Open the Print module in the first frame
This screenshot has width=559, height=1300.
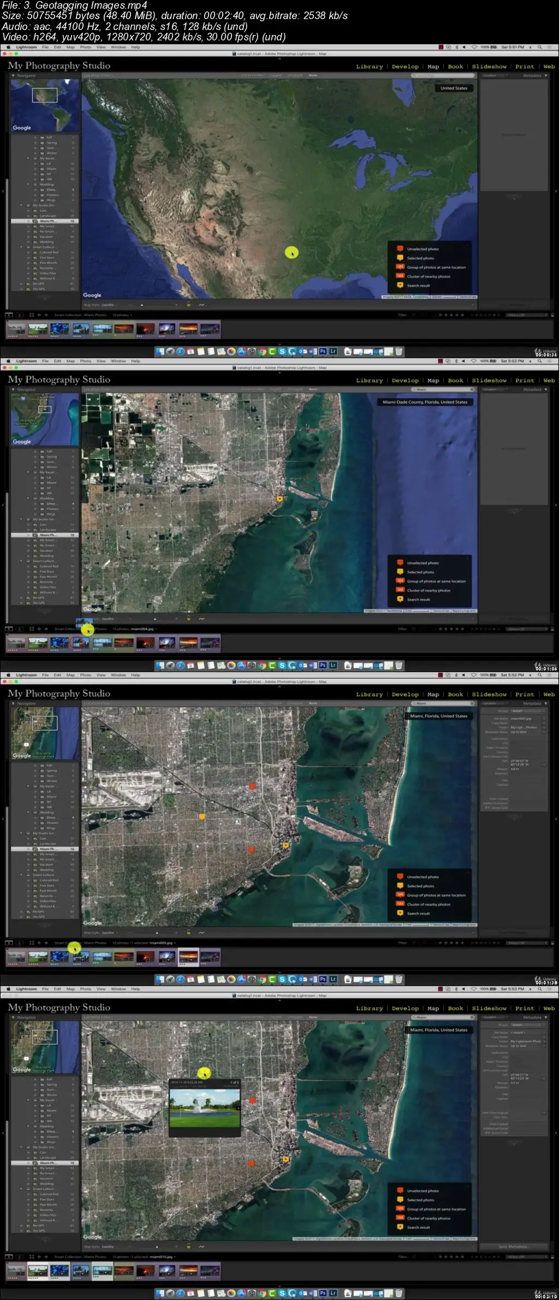click(525, 67)
